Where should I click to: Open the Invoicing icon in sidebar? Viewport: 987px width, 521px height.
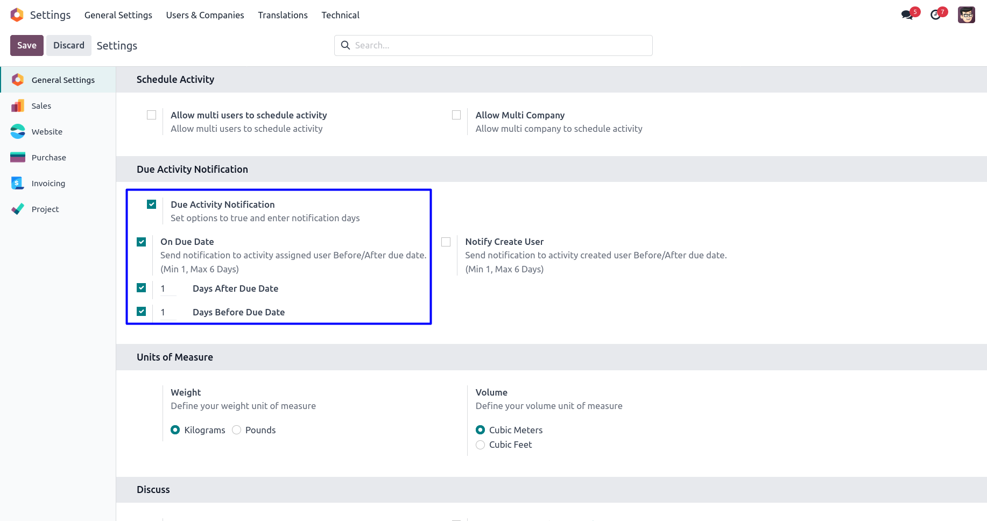pos(18,183)
